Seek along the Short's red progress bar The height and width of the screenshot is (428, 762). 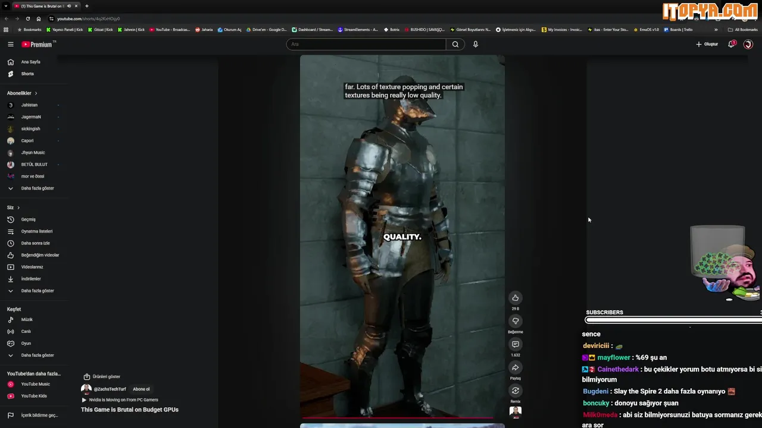point(402,417)
